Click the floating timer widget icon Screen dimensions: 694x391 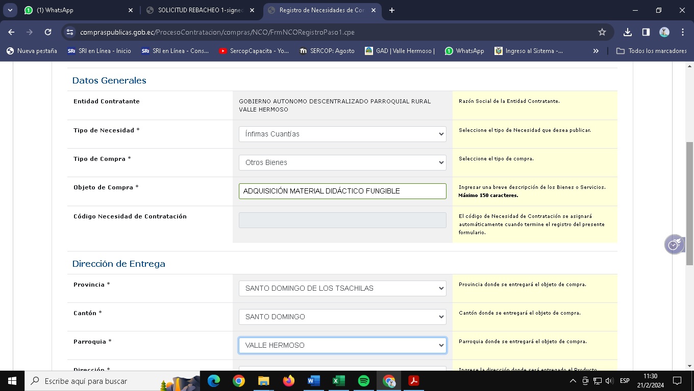point(674,245)
